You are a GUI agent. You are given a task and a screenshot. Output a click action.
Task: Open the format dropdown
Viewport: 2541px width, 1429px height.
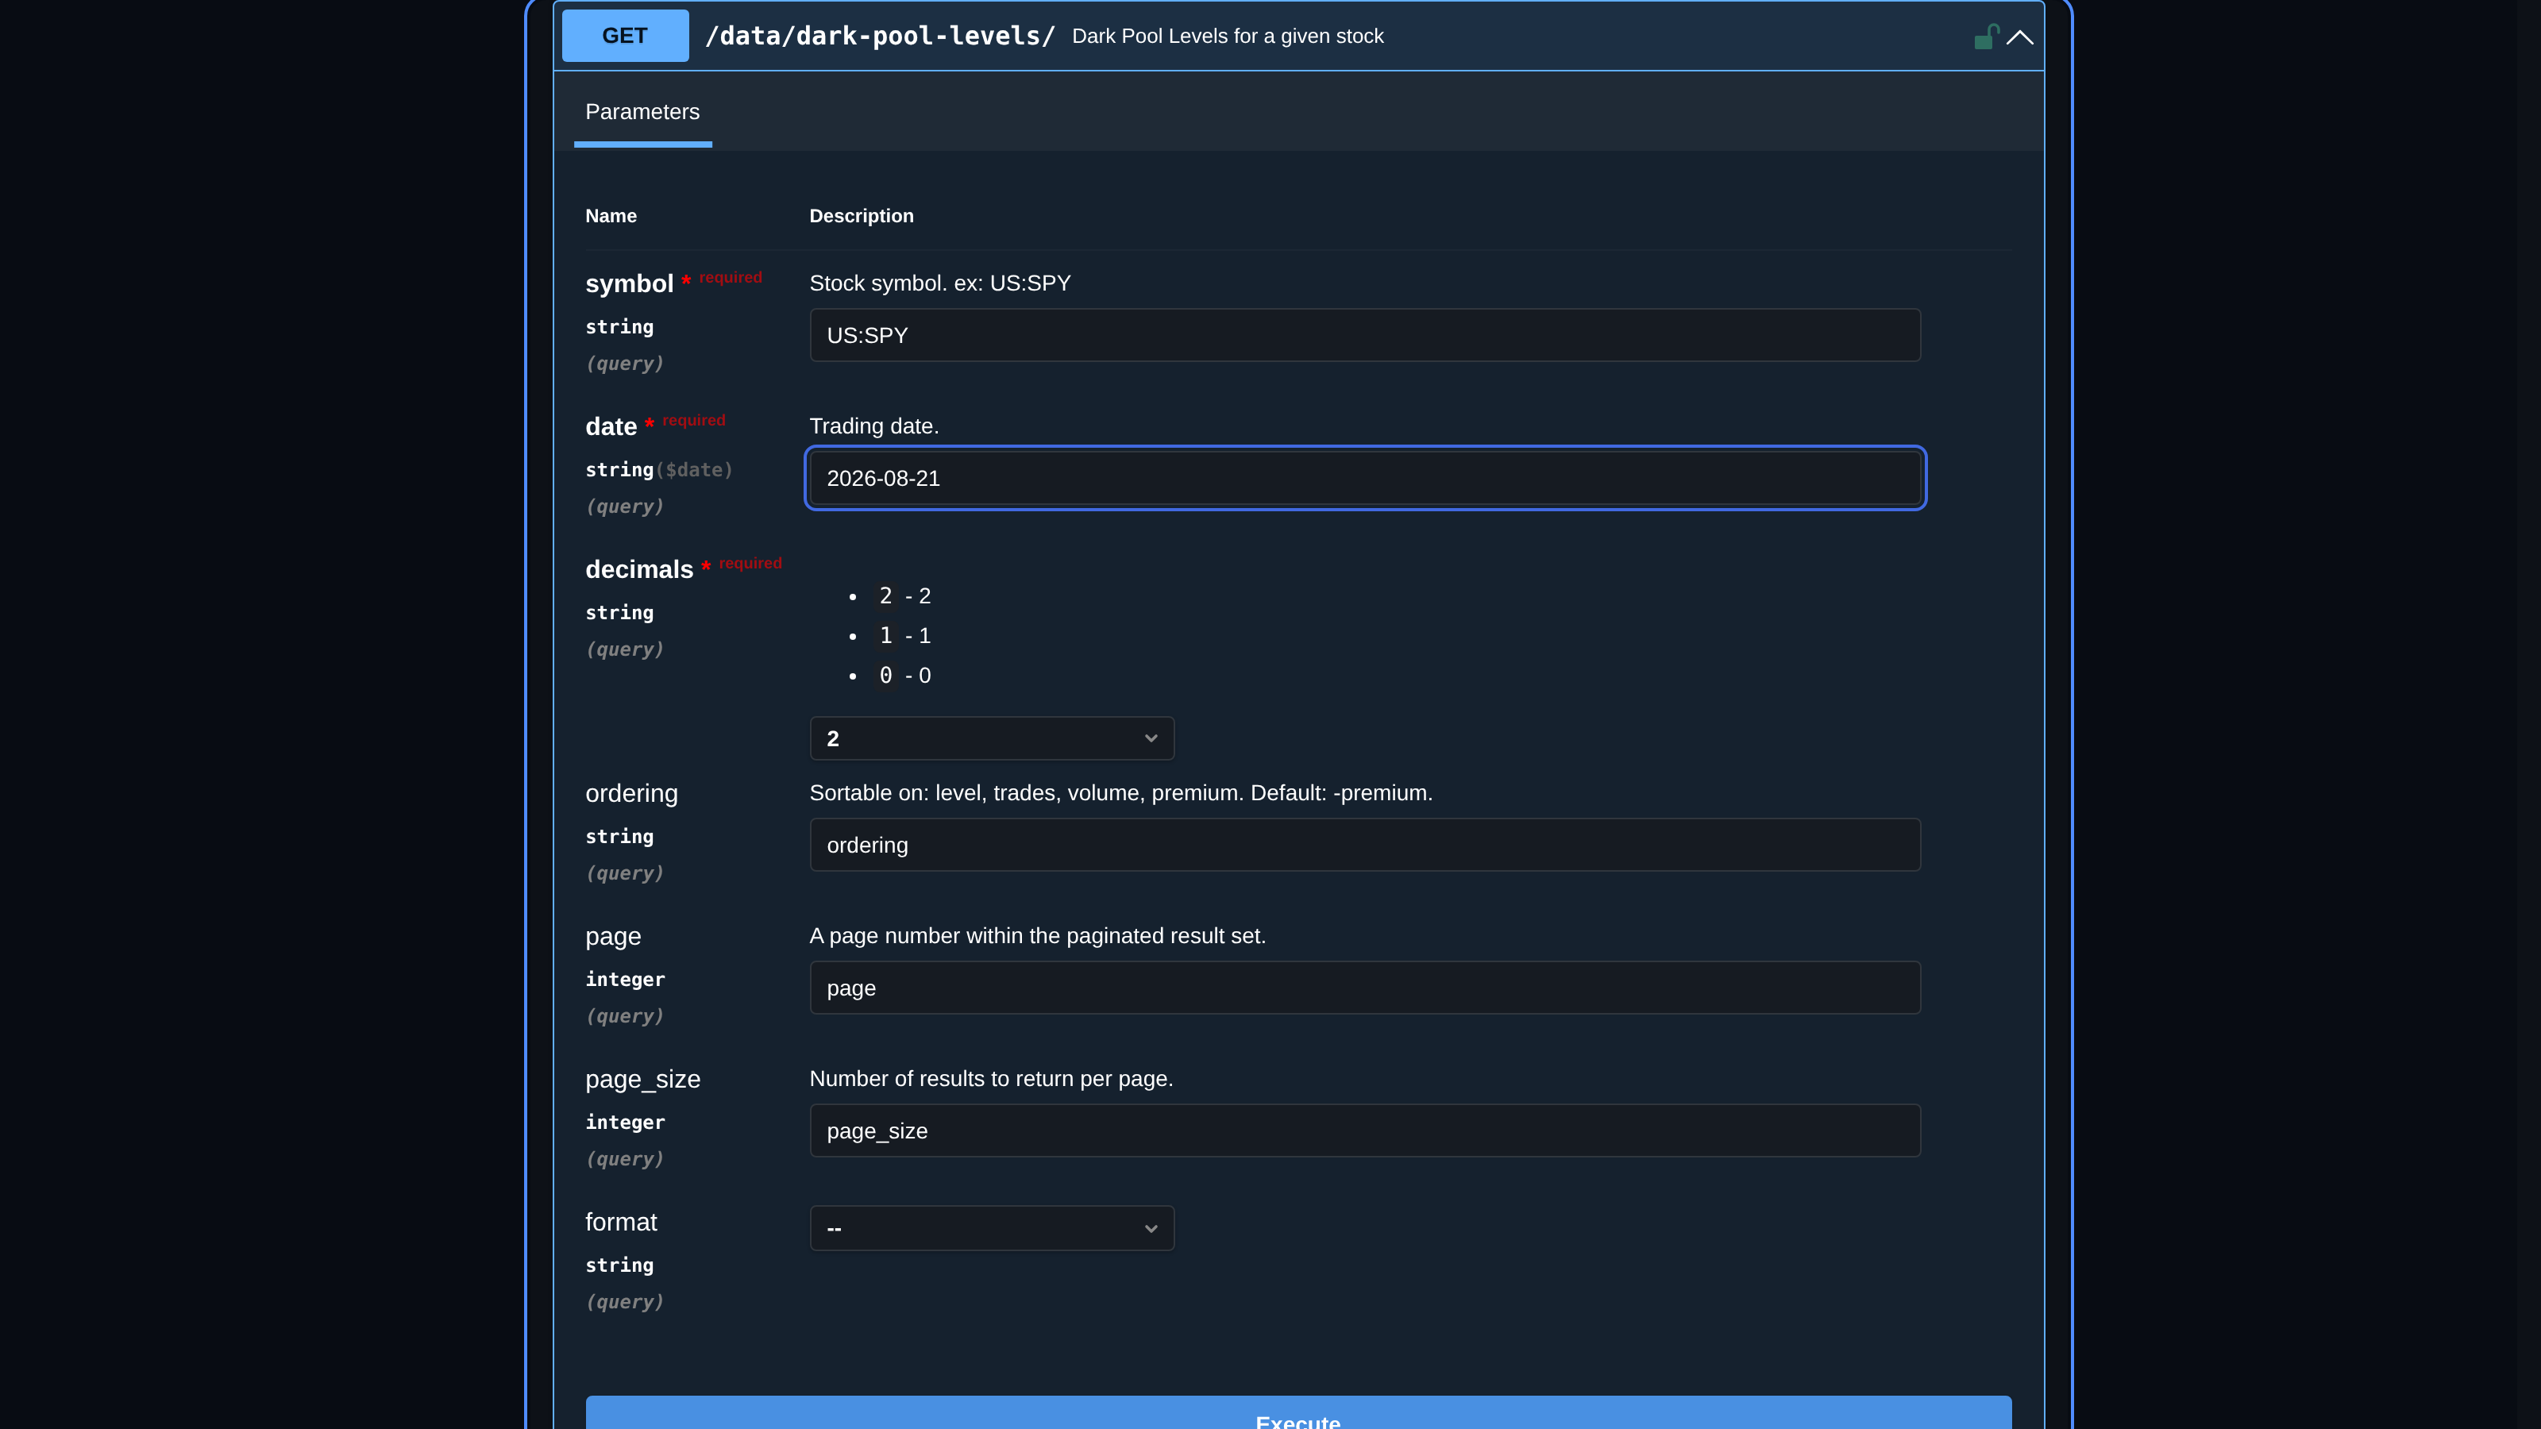(991, 1229)
